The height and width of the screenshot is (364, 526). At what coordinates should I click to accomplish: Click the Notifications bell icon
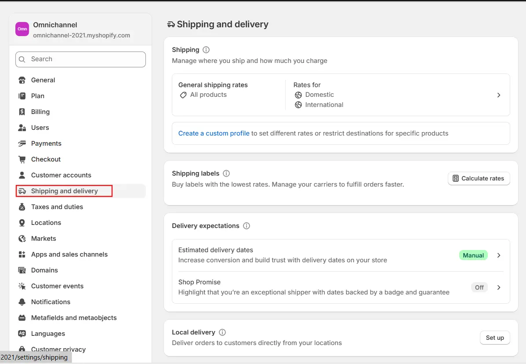click(x=22, y=301)
